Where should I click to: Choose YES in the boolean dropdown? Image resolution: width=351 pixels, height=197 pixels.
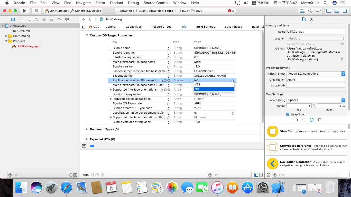point(214,84)
